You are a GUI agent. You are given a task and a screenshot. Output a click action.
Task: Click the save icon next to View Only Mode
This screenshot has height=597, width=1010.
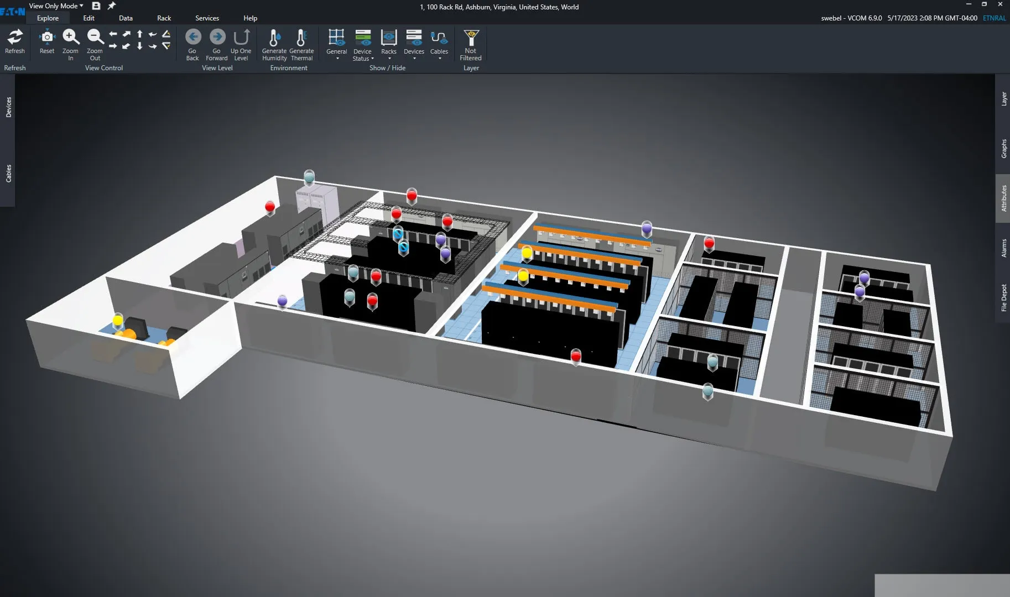[x=96, y=6]
